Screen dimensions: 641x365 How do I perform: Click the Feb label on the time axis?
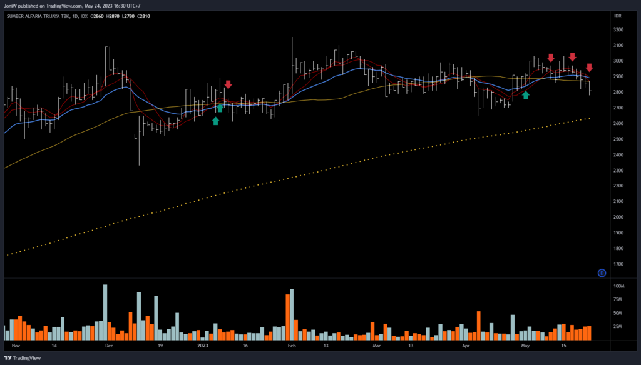click(291, 345)
